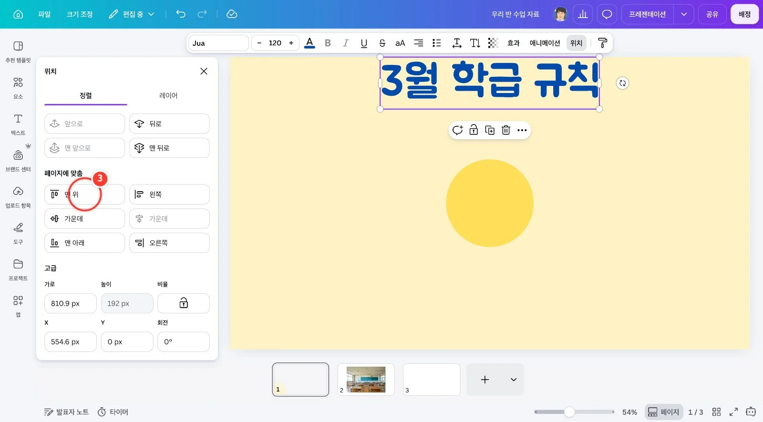Decrease the font size
Screen dimensions: 763x422
(x=259, y=43)
